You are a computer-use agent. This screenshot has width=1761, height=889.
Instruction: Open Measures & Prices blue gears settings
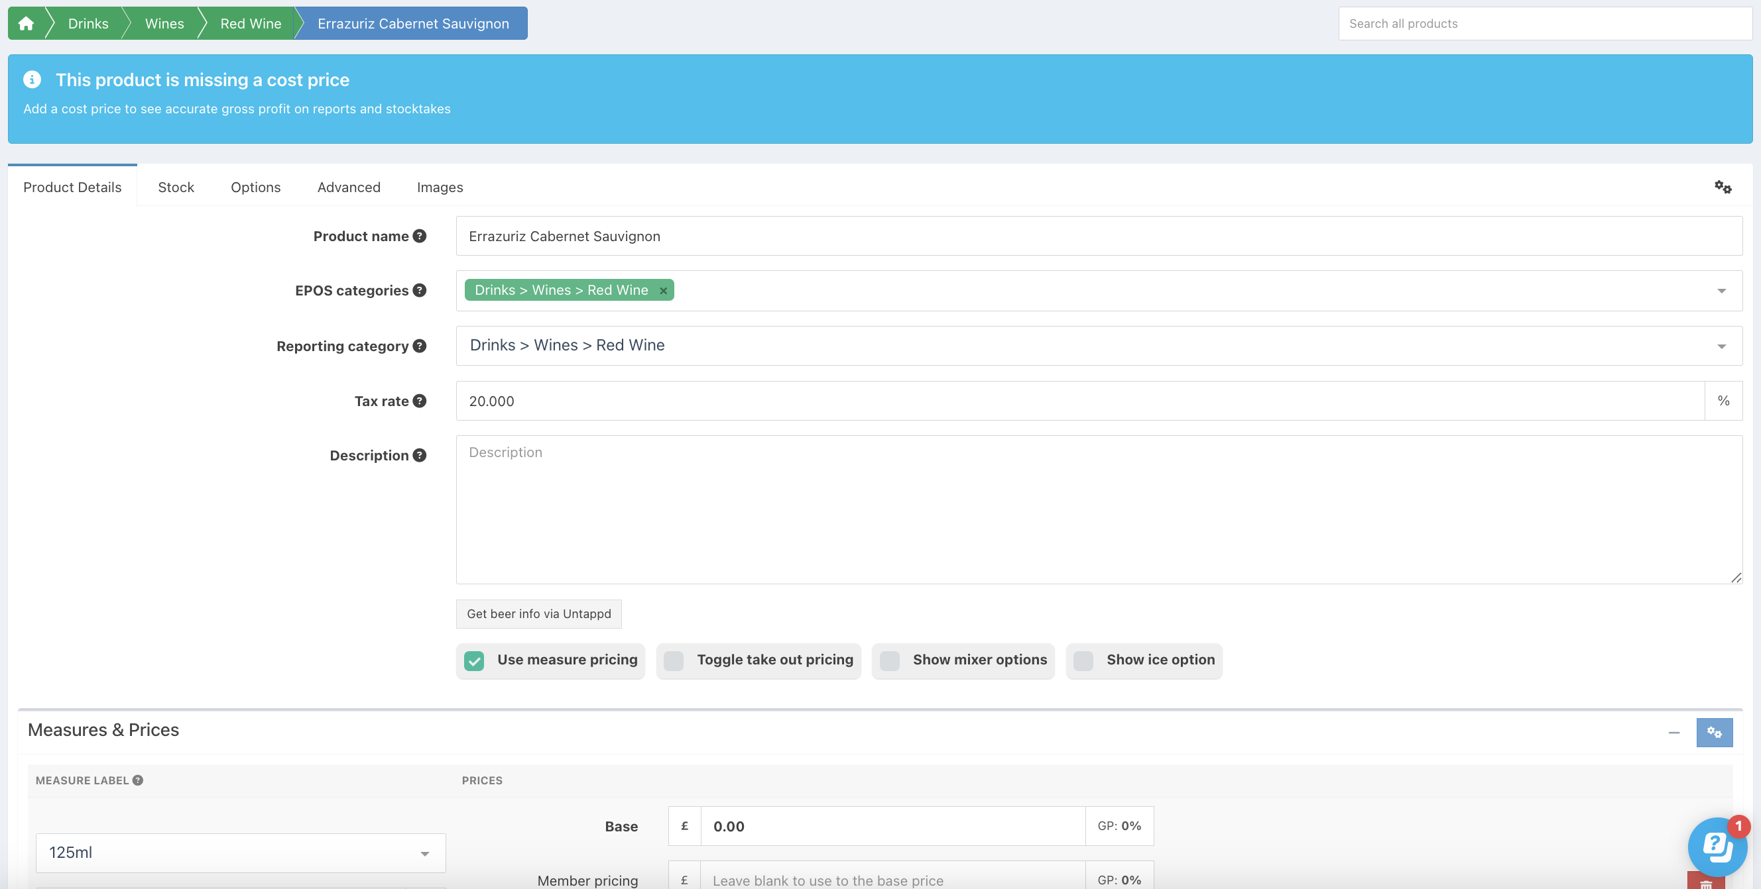(1714, 732)
